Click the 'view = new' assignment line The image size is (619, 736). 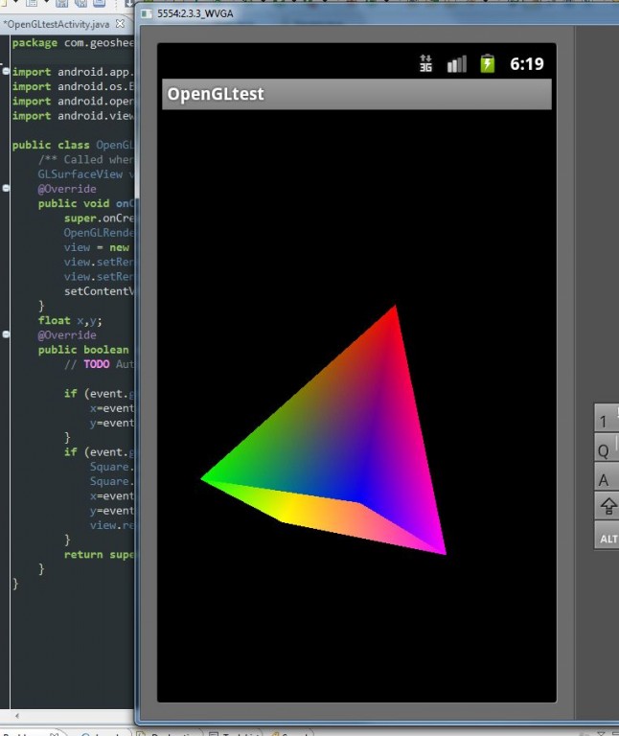tap(97, 247)
